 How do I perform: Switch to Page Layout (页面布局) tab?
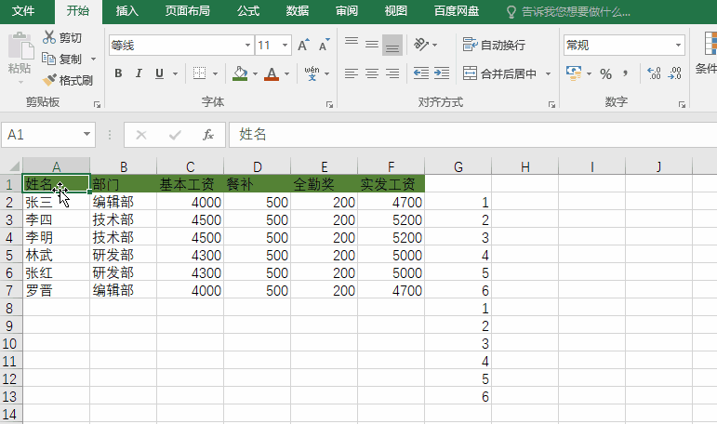tap(188, 11)
